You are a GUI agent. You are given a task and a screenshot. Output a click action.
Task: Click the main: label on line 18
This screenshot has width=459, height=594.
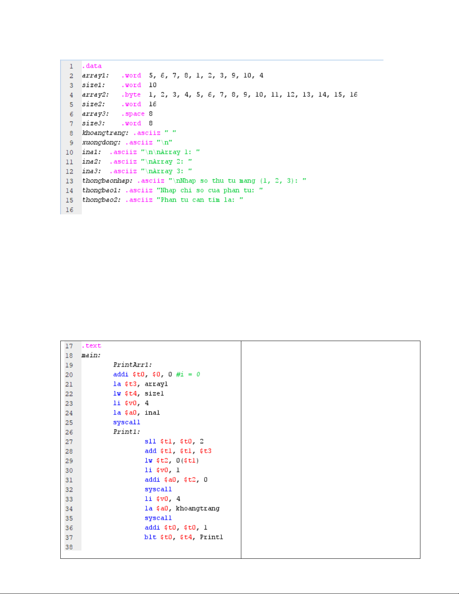pos(91,355)
